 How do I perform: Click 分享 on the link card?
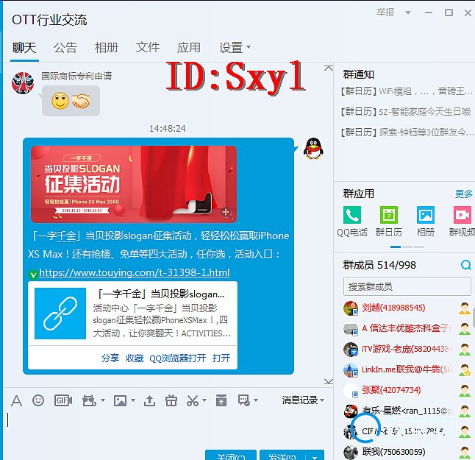(x=110, y=358)
